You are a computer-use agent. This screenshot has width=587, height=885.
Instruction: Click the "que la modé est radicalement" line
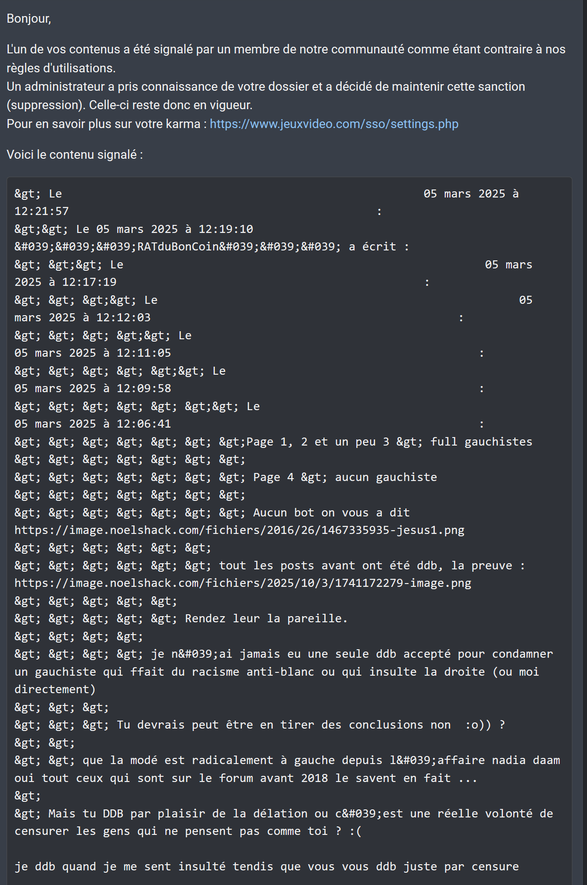[287, 769]
